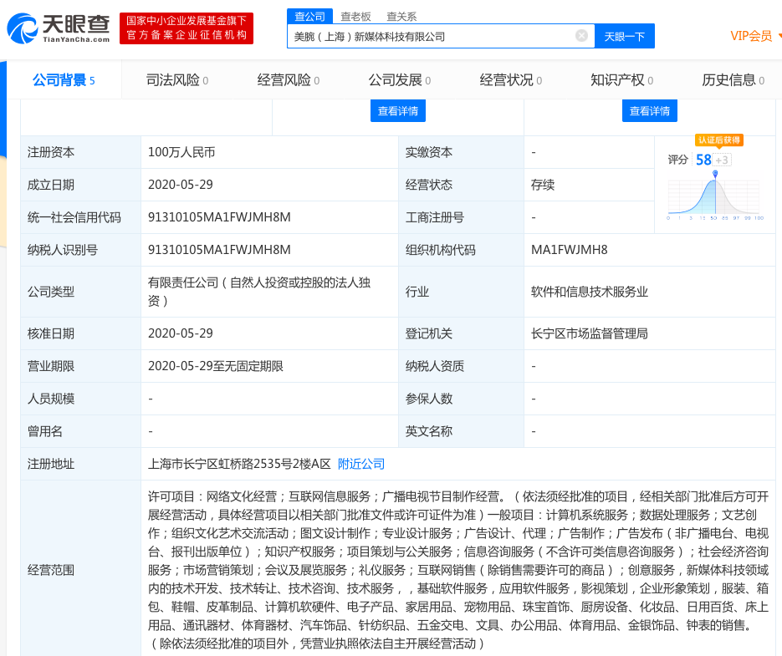Click the 注册资本 label cell
Viewport: 782px width, 656px height.
pyautogui.click(x=81, y=152)
